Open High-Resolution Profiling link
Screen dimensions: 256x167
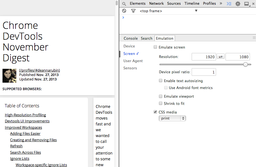coord(25,115)
